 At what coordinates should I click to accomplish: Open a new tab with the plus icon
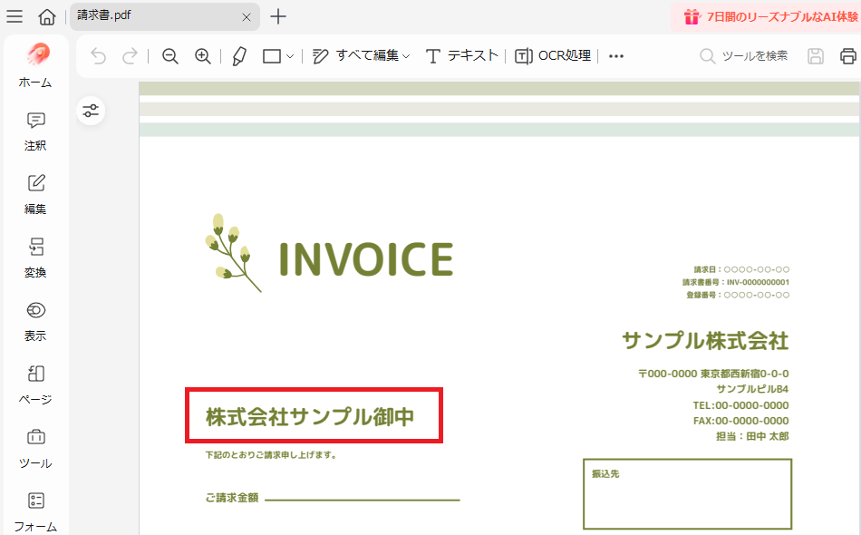click(277, 16)
